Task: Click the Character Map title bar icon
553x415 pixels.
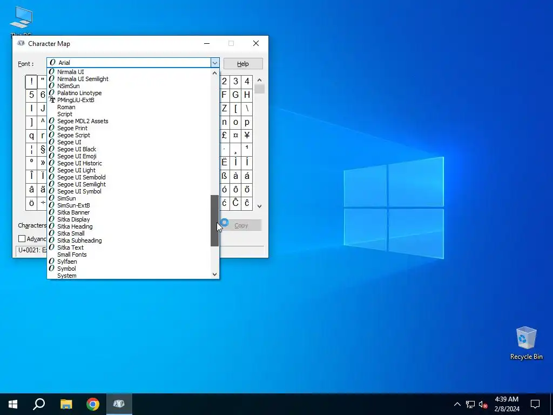Action: (21, 43)
